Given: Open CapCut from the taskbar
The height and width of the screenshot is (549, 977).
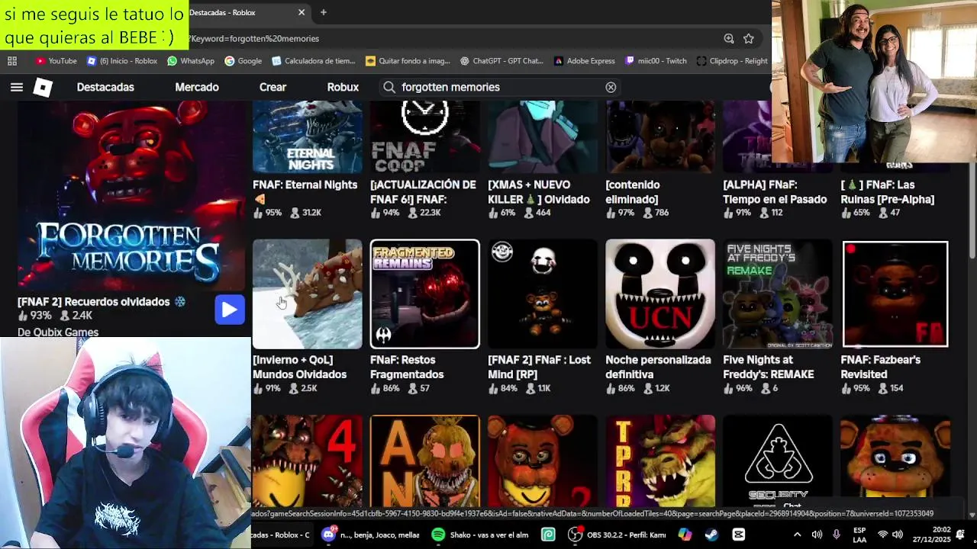Looking at the screenshot, I should (x=739, y=535).
